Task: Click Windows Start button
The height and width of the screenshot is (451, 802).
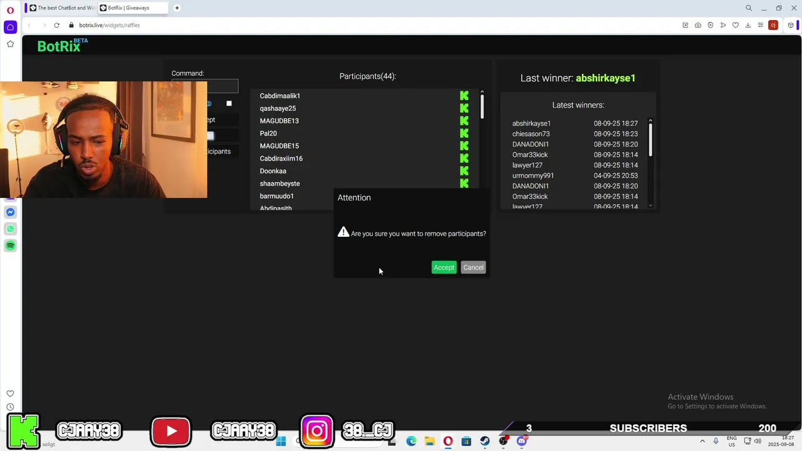Action: tap(281, 441)
